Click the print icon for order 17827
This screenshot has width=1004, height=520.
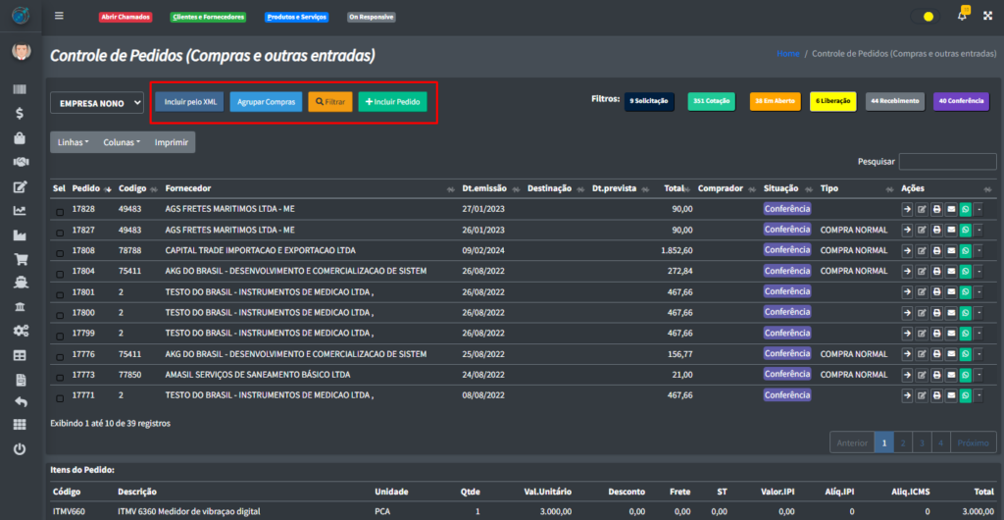pyautogui.click(x=936, y=230)
